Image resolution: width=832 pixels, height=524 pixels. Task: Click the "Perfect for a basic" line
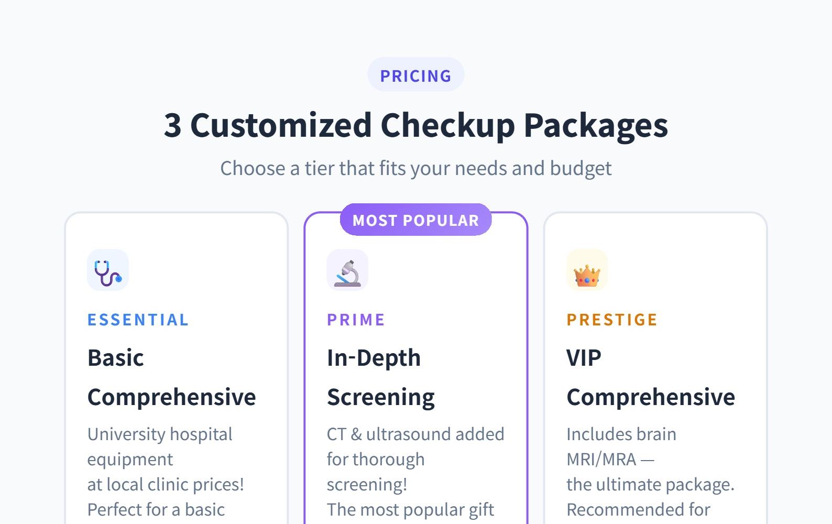tap(156, 509)
